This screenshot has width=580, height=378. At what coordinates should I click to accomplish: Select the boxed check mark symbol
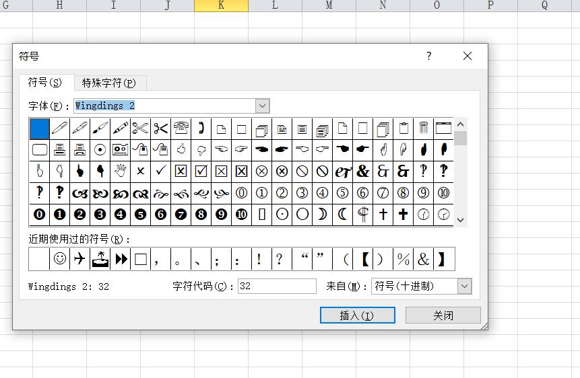(x=201, y=171)
